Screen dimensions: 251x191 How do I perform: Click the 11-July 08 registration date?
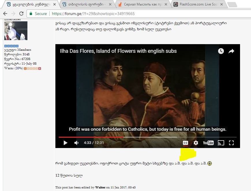click(29, 63)
